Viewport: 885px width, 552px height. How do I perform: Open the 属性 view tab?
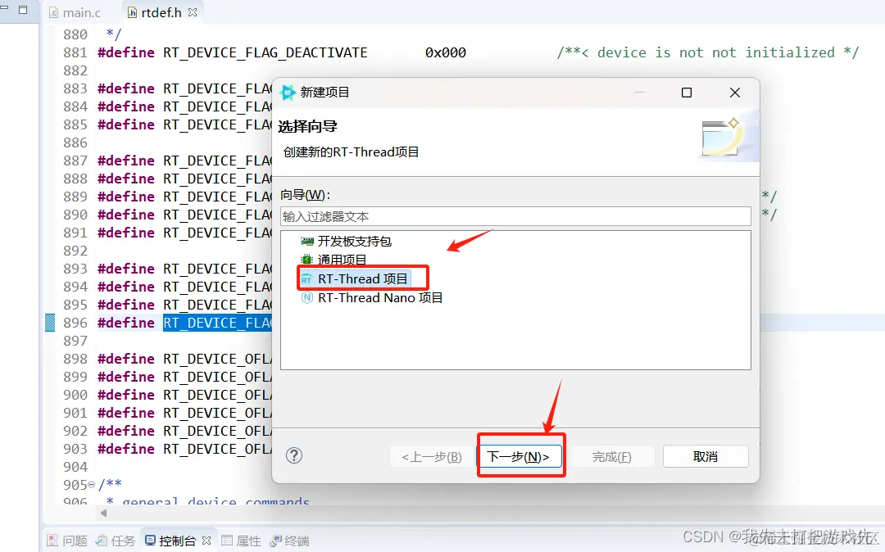coord(241,541)
